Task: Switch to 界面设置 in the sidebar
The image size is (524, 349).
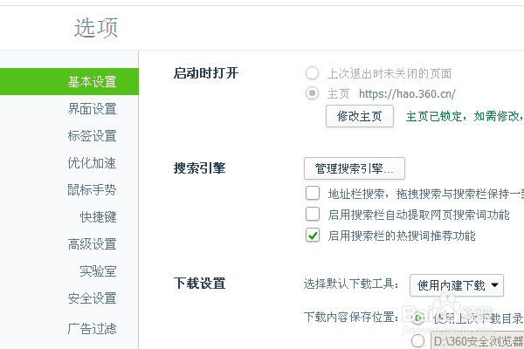Action: [x=92, y=109]
